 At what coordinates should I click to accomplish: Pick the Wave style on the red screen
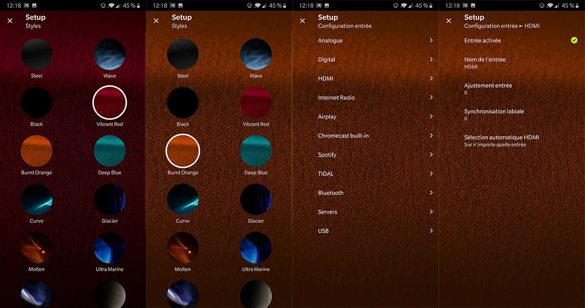pyautogui.click(x=110, y=54)
